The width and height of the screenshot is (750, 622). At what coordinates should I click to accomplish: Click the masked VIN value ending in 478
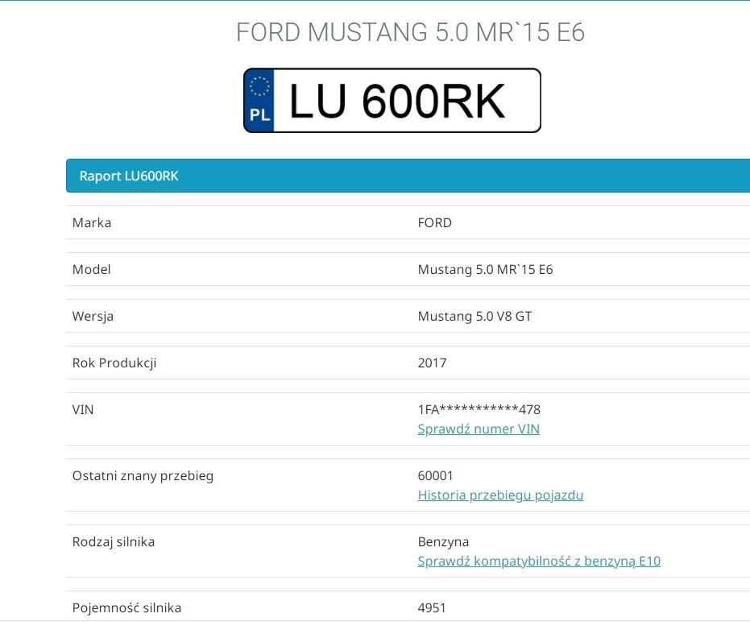click(479, 409)
